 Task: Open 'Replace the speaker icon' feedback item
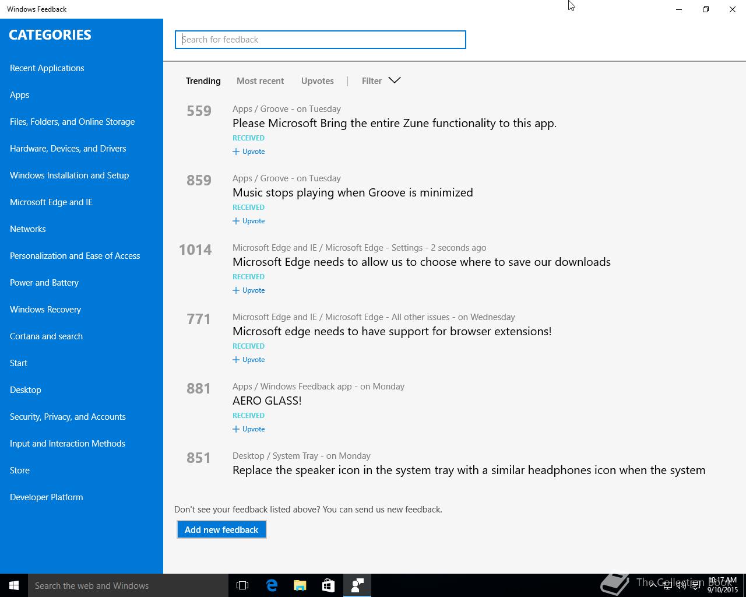coord(469,470)
